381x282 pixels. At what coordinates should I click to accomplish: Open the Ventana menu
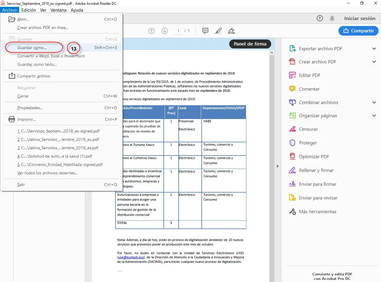pos(59,10)
